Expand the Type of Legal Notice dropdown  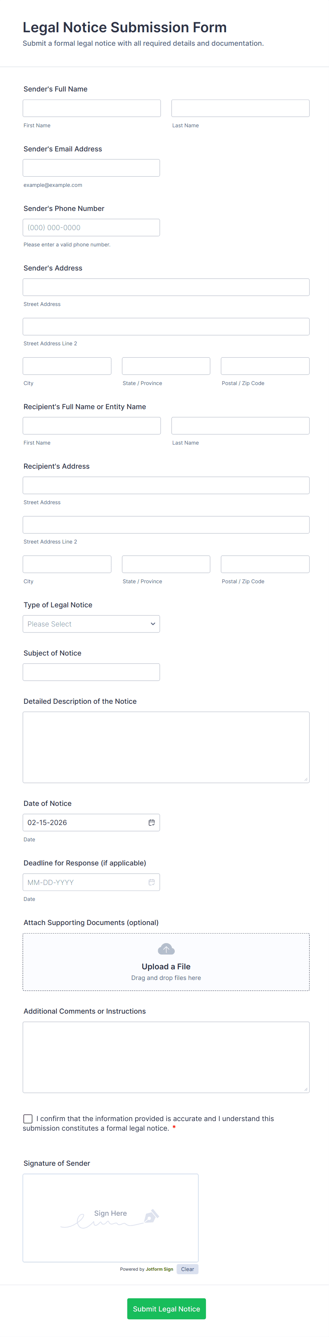pyautogui.click(x=91, y=624)
